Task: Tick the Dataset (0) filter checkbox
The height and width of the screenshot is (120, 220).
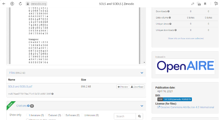Action: (x=47, y=115)
